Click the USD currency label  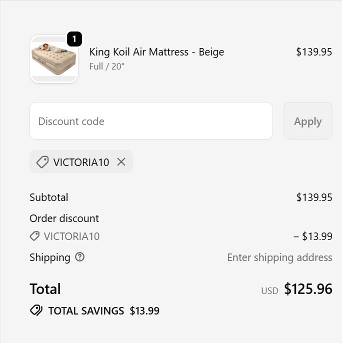[269, 290]
